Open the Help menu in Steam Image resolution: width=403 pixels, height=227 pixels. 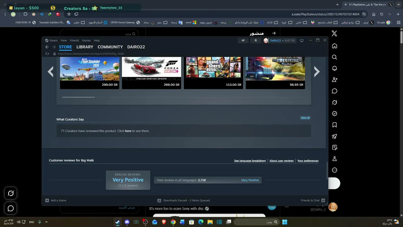click(97, 40)
